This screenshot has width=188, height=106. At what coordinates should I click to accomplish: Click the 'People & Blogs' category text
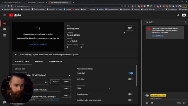[x=74, y=35]
